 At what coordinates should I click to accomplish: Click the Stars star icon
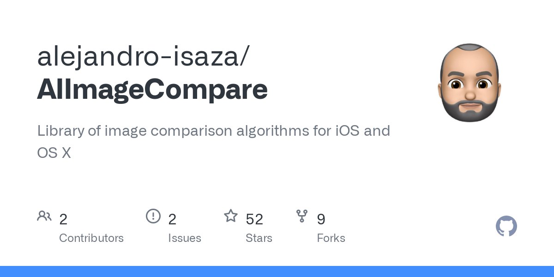click(230, 216)
